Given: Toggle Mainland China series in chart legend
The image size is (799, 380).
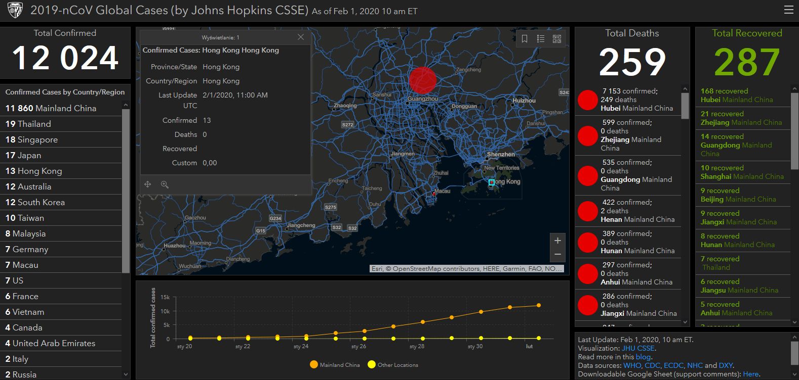Looking at the screenshot, I should click(x=335, y=365).
